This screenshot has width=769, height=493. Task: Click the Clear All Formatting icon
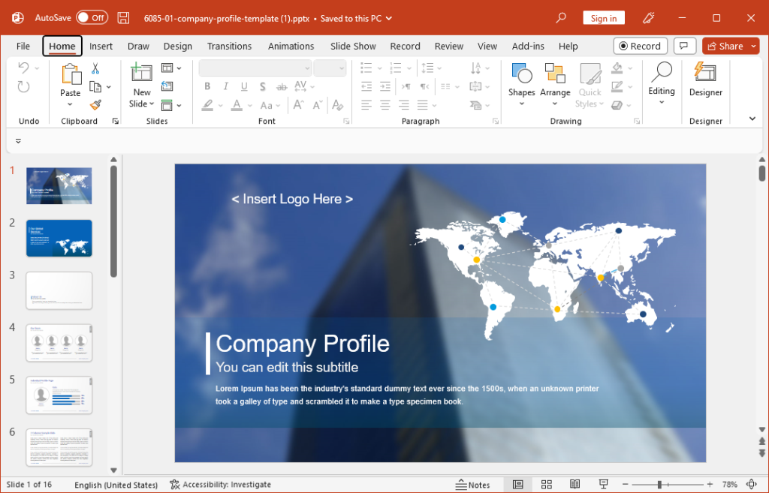coord(337,104)
